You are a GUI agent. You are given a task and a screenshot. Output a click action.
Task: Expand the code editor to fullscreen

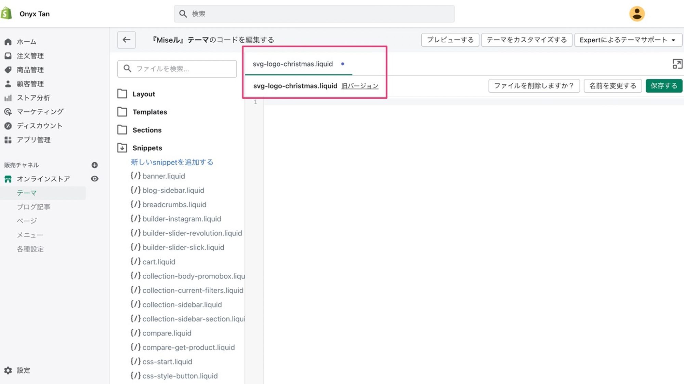pos(677,64)
